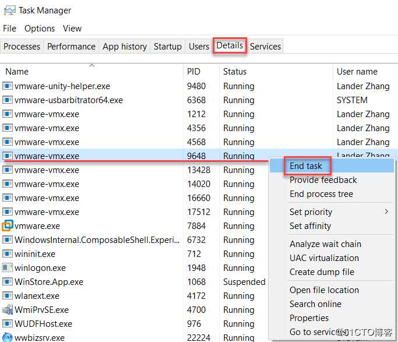The width and height of the screenshot is (398, 342).
Task: Click the WUDFHost.exe process icon
Action: click(8, 323)
